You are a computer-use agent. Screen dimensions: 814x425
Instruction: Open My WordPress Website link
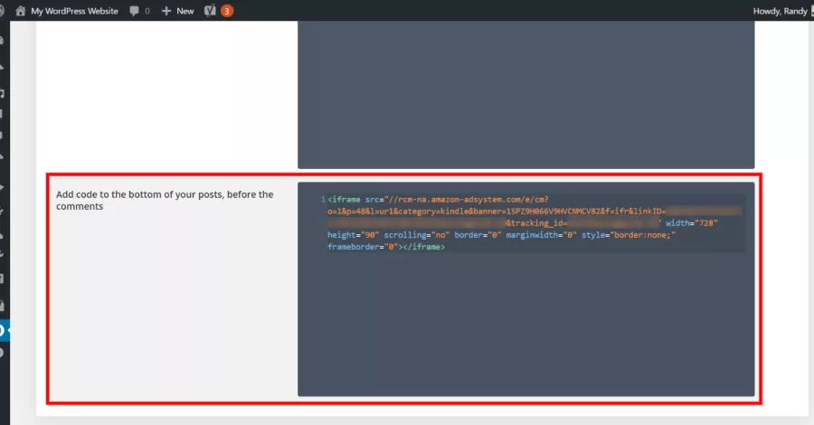[x=74, y=11]
